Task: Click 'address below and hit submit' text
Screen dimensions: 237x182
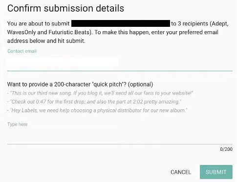Action: click(46, 41)
